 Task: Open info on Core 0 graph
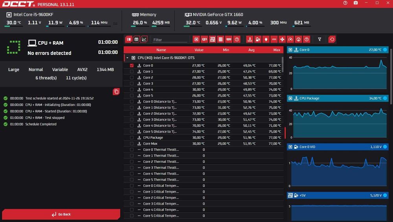coord(385,49)
